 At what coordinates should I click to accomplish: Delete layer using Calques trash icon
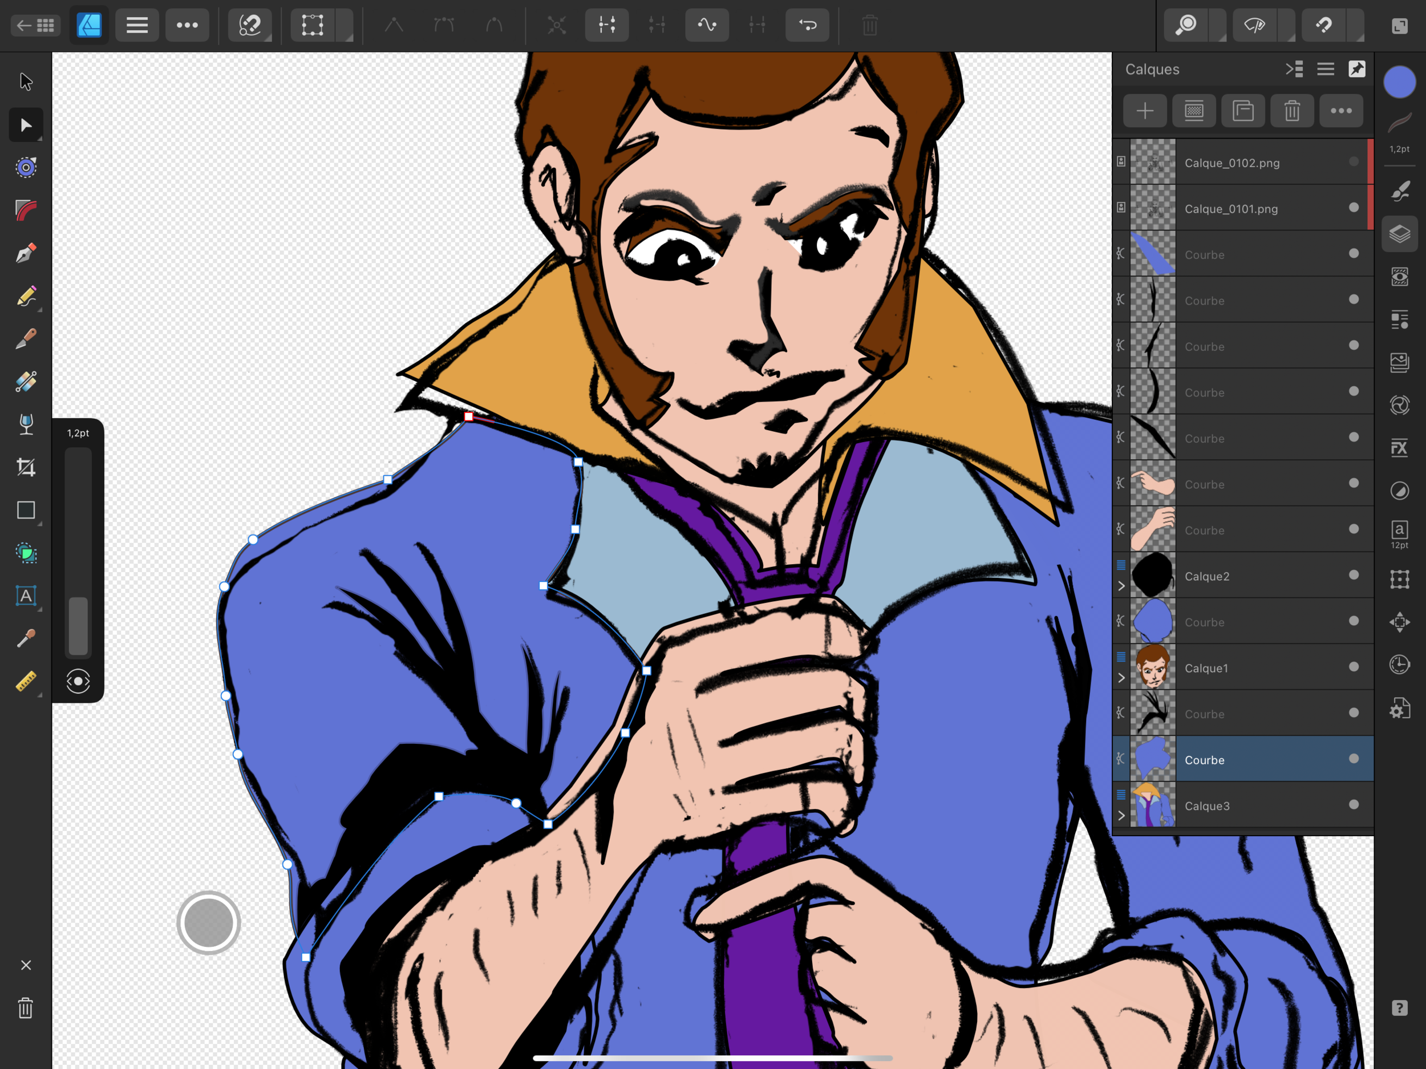coord(1292,111)
